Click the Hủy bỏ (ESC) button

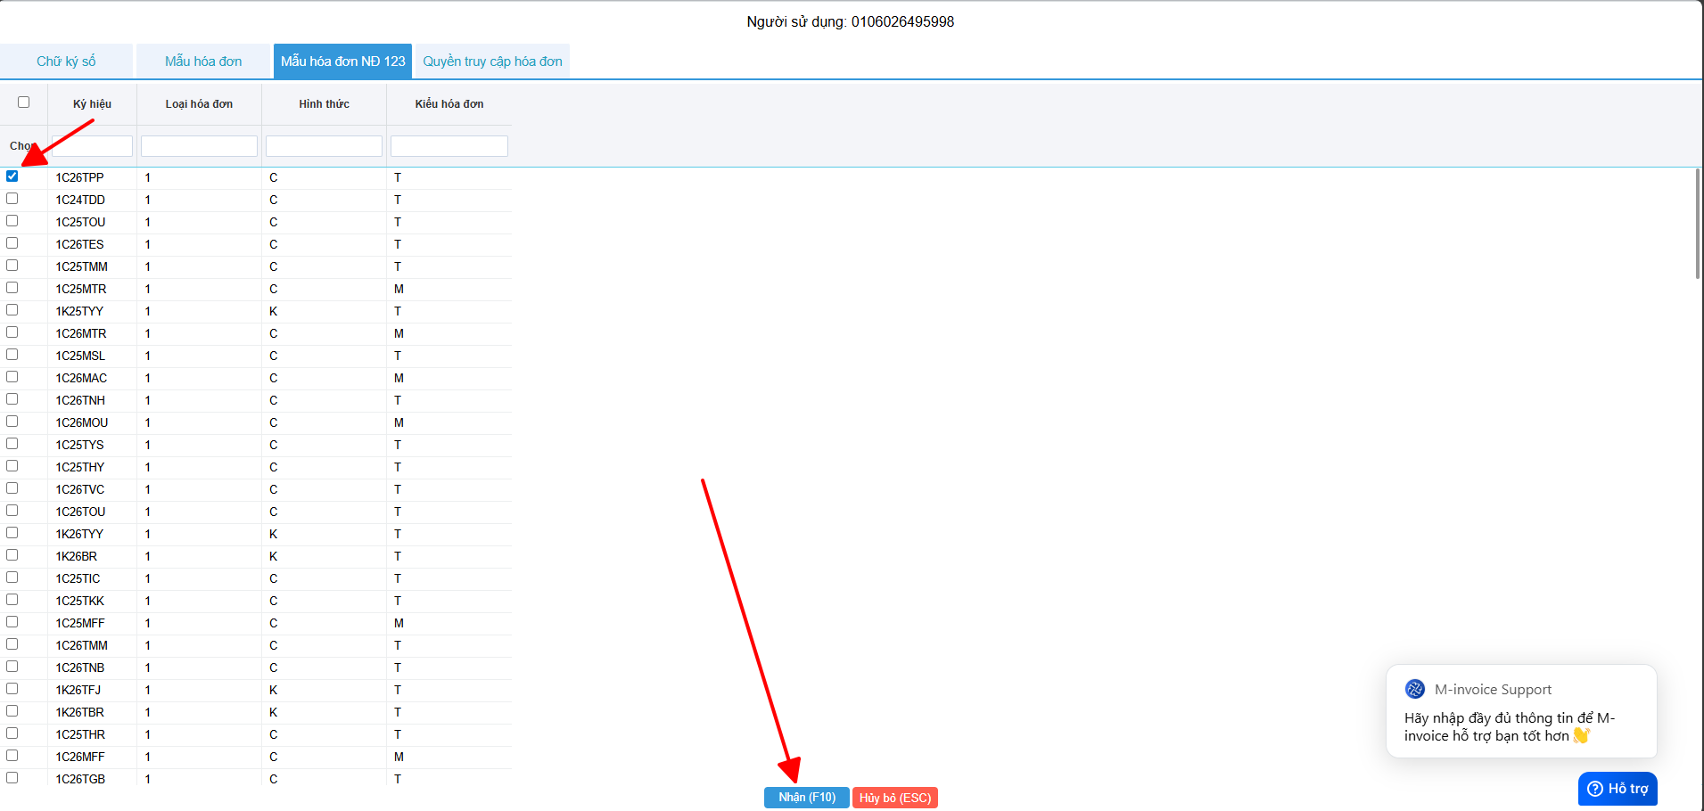click(894, 798)
